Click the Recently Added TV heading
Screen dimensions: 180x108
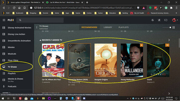coord(52,40)
